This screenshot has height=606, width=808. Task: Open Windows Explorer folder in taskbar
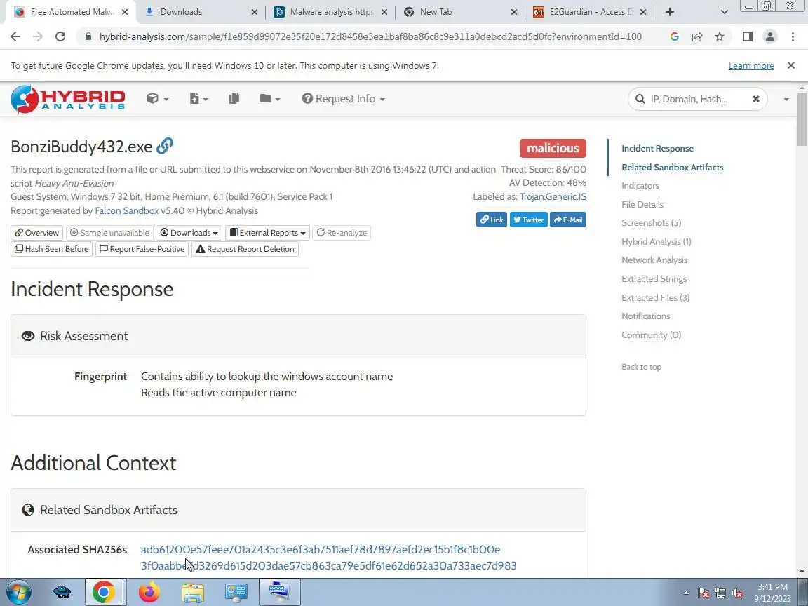point(193,592)
